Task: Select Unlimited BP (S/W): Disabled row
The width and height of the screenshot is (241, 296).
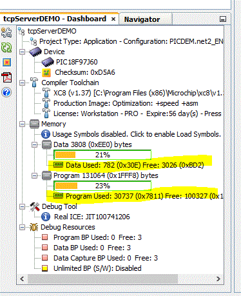Action: pyautogui.click(x=97, y=268)
